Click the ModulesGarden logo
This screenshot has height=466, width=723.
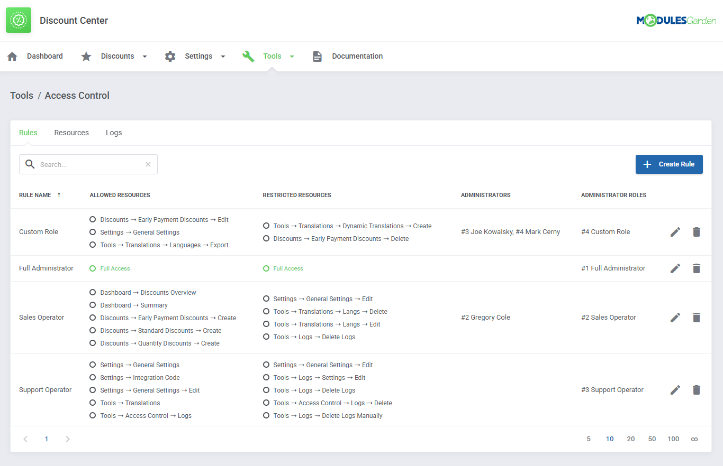coord(676,20)
